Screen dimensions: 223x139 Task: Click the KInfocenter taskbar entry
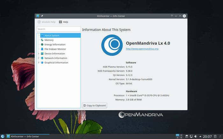tap(25, 136)
